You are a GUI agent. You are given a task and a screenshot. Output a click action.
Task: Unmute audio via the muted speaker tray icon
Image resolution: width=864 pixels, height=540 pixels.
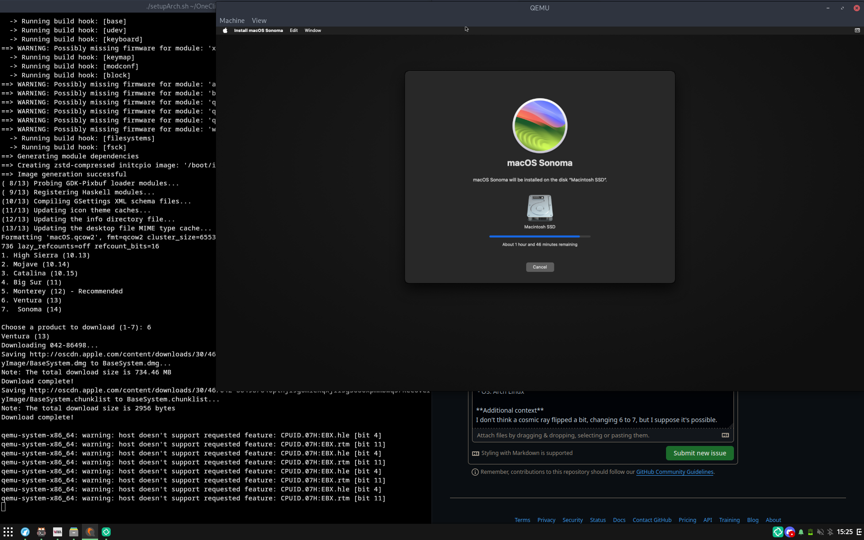click(x=820, y=532)
